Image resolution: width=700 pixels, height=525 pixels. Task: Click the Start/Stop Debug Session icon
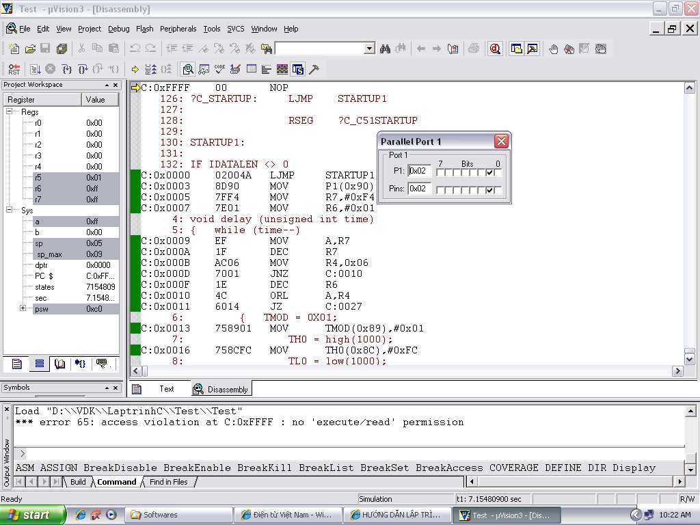(x=495, y=49)
